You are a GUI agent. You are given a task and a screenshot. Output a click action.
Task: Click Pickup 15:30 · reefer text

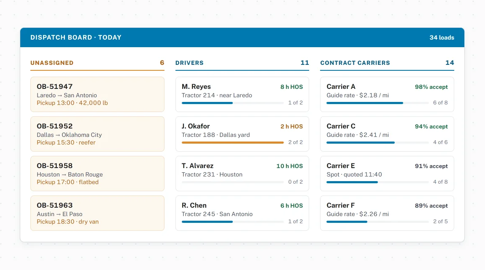66,142
